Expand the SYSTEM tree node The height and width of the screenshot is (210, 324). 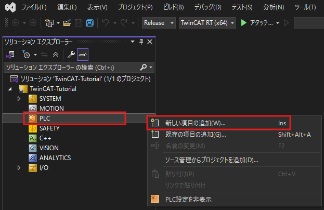point(19,98)
